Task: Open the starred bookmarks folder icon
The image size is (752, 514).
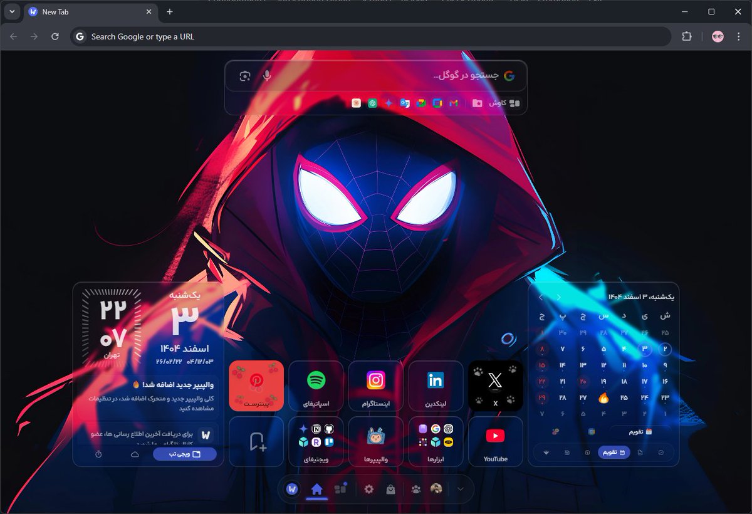Action: point(478,103)
